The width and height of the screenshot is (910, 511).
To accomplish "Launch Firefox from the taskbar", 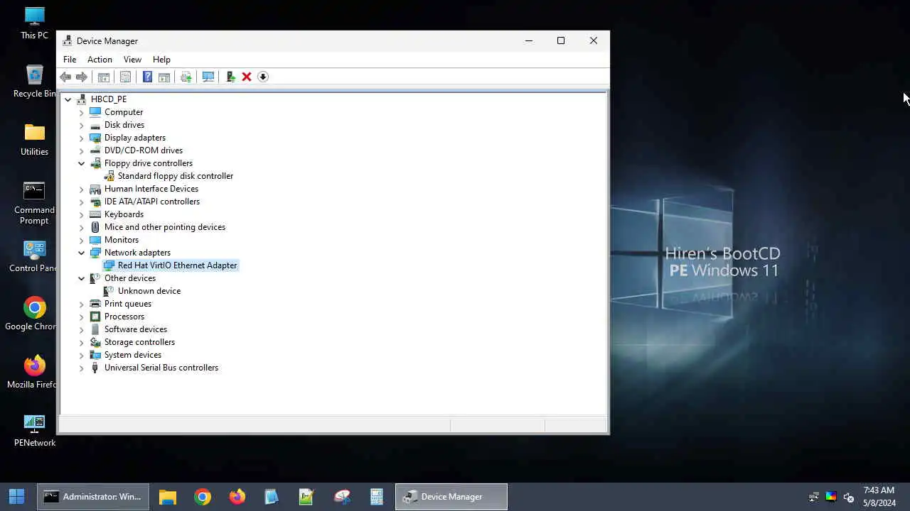I will [x=237, y=497].
